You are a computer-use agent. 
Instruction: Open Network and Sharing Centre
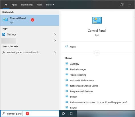pyautogui.click(x=84, y=86)
